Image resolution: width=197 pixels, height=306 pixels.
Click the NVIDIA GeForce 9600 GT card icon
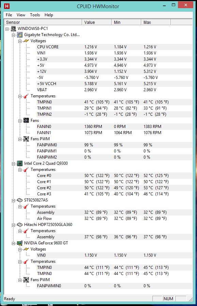(20, 243)
